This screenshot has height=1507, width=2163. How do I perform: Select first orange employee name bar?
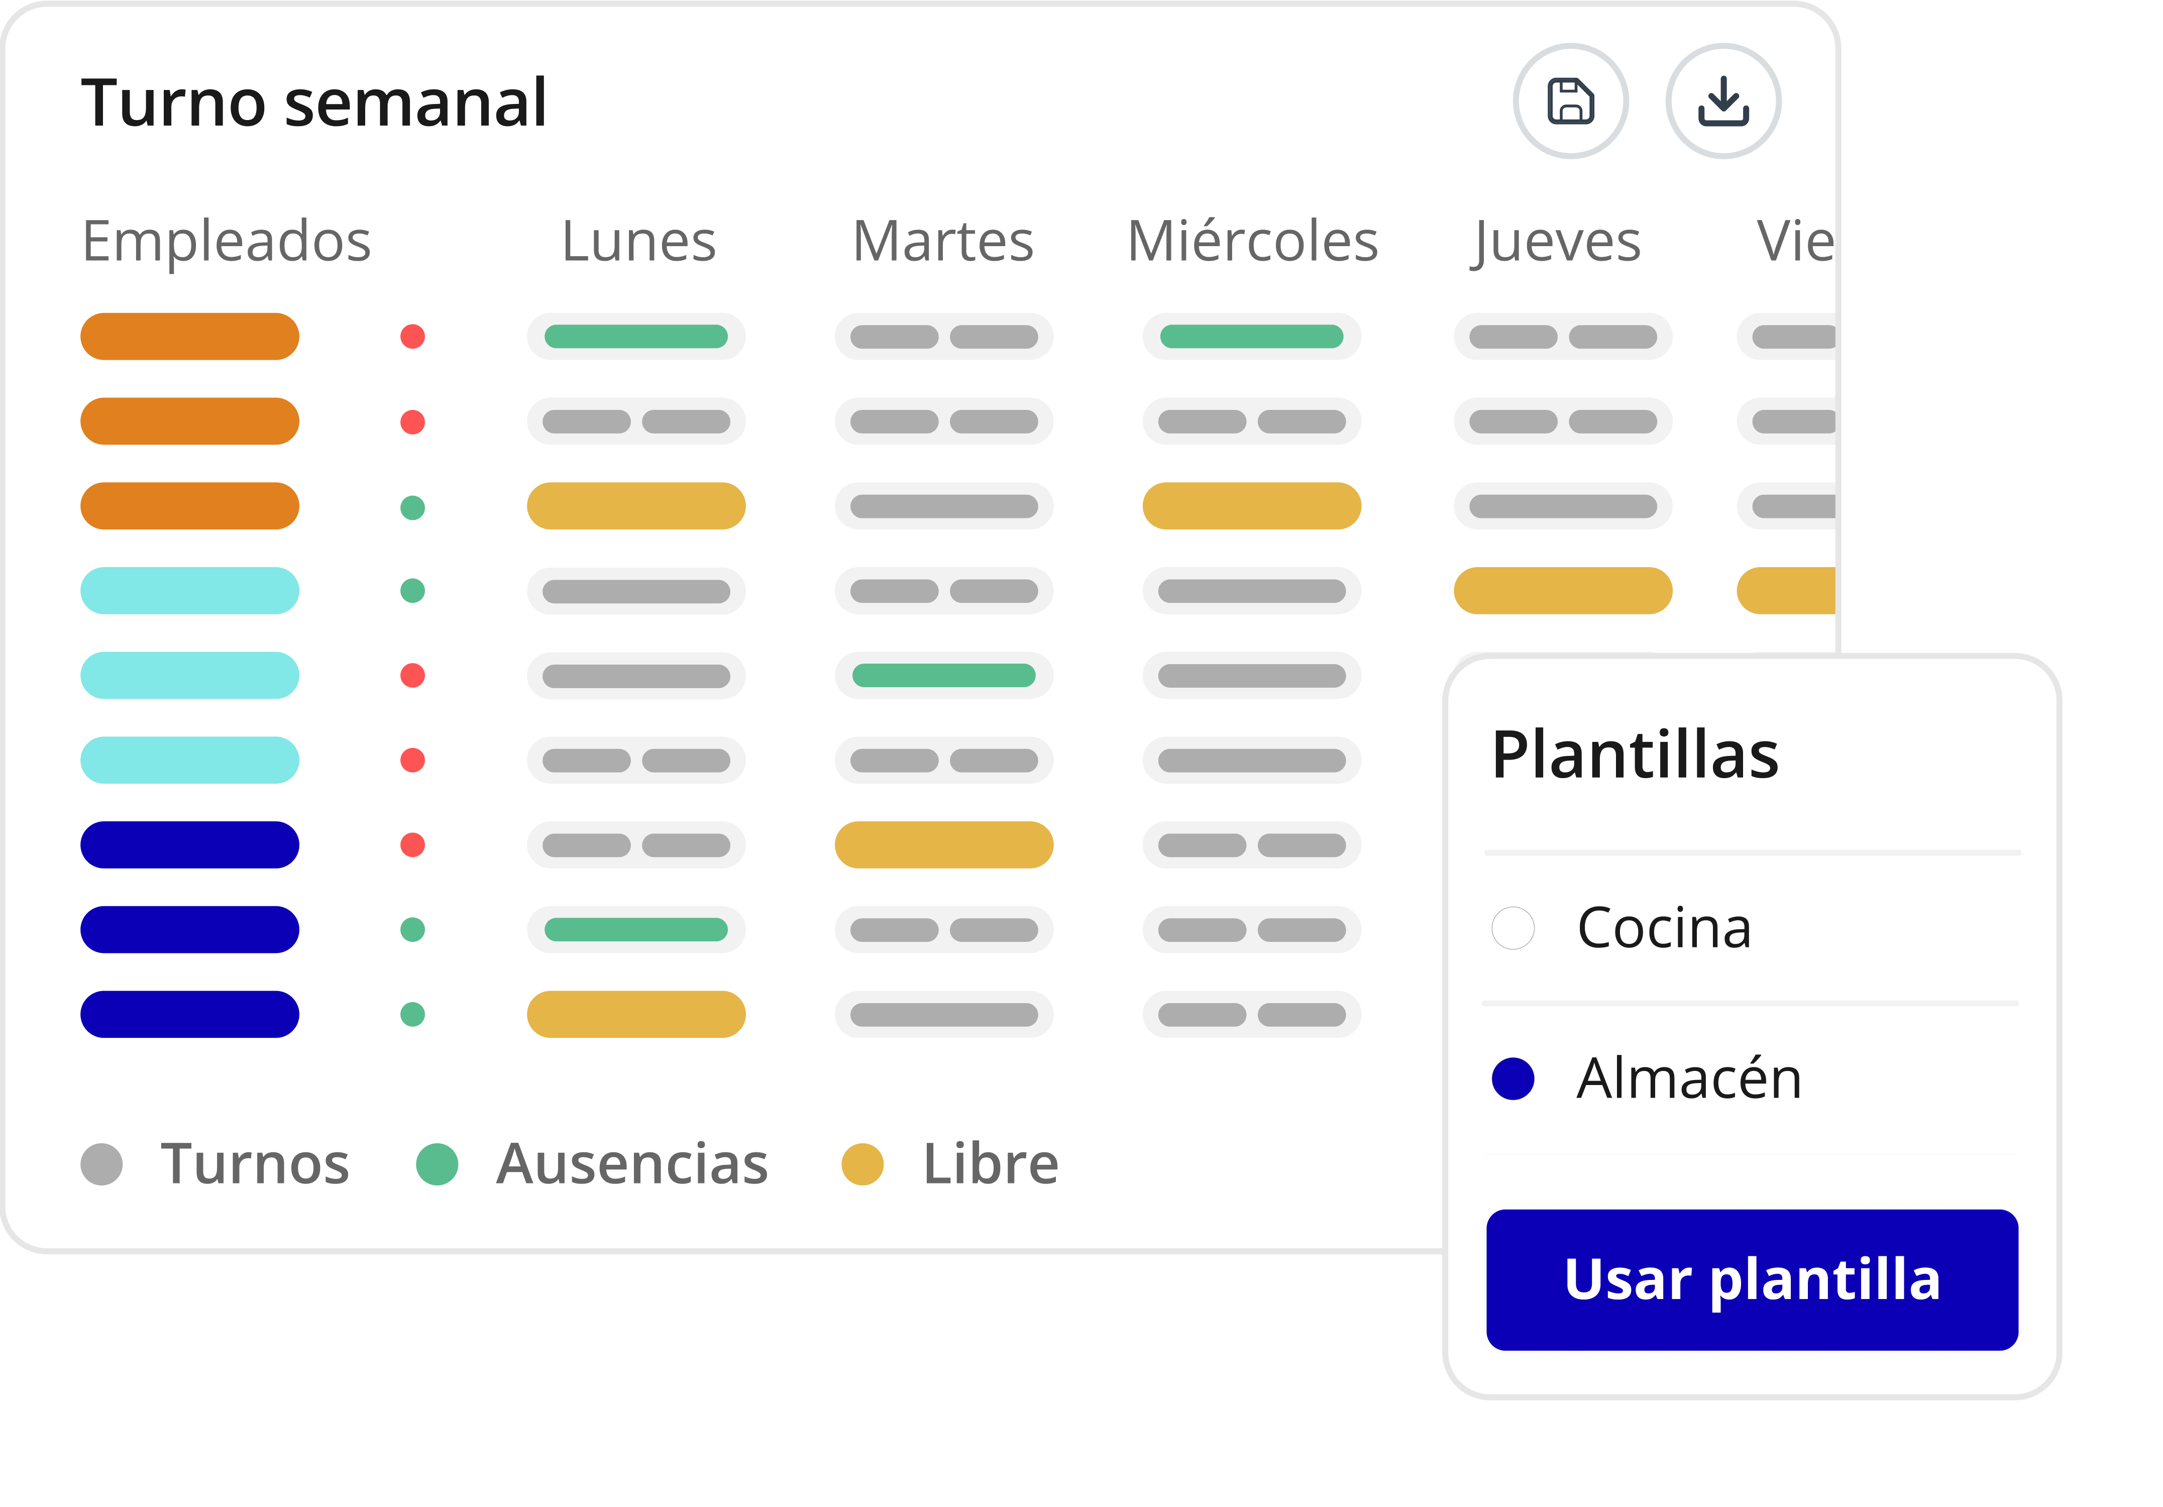click(x=189, y=336)
